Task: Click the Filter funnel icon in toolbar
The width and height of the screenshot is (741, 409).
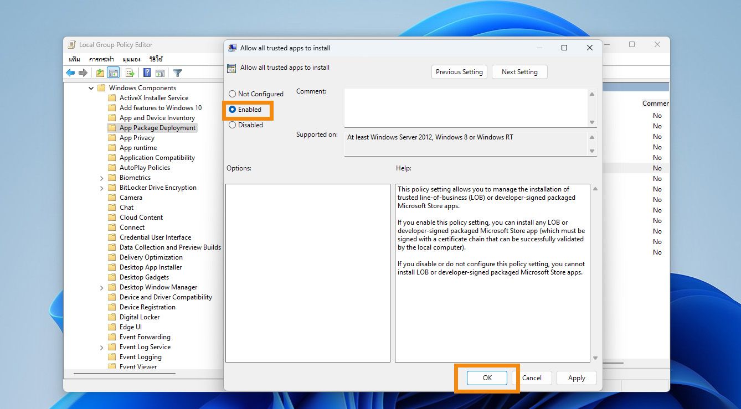Action: pyautogui.click(x=177, y=73)
